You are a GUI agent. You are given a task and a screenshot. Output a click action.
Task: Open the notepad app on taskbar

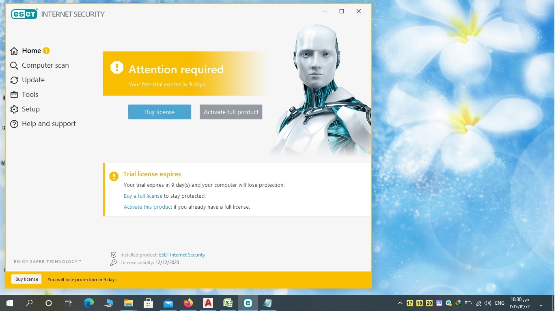[267, 303]
